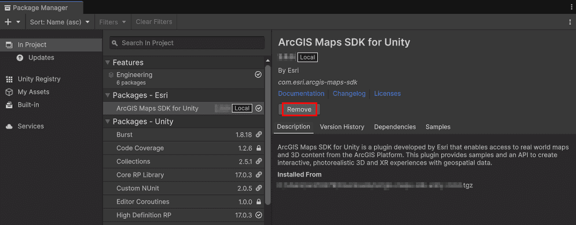The width and height of the screenshot is (576, 225).
Task: Open the window tab three-dot menu
Action: coord(572,7)
